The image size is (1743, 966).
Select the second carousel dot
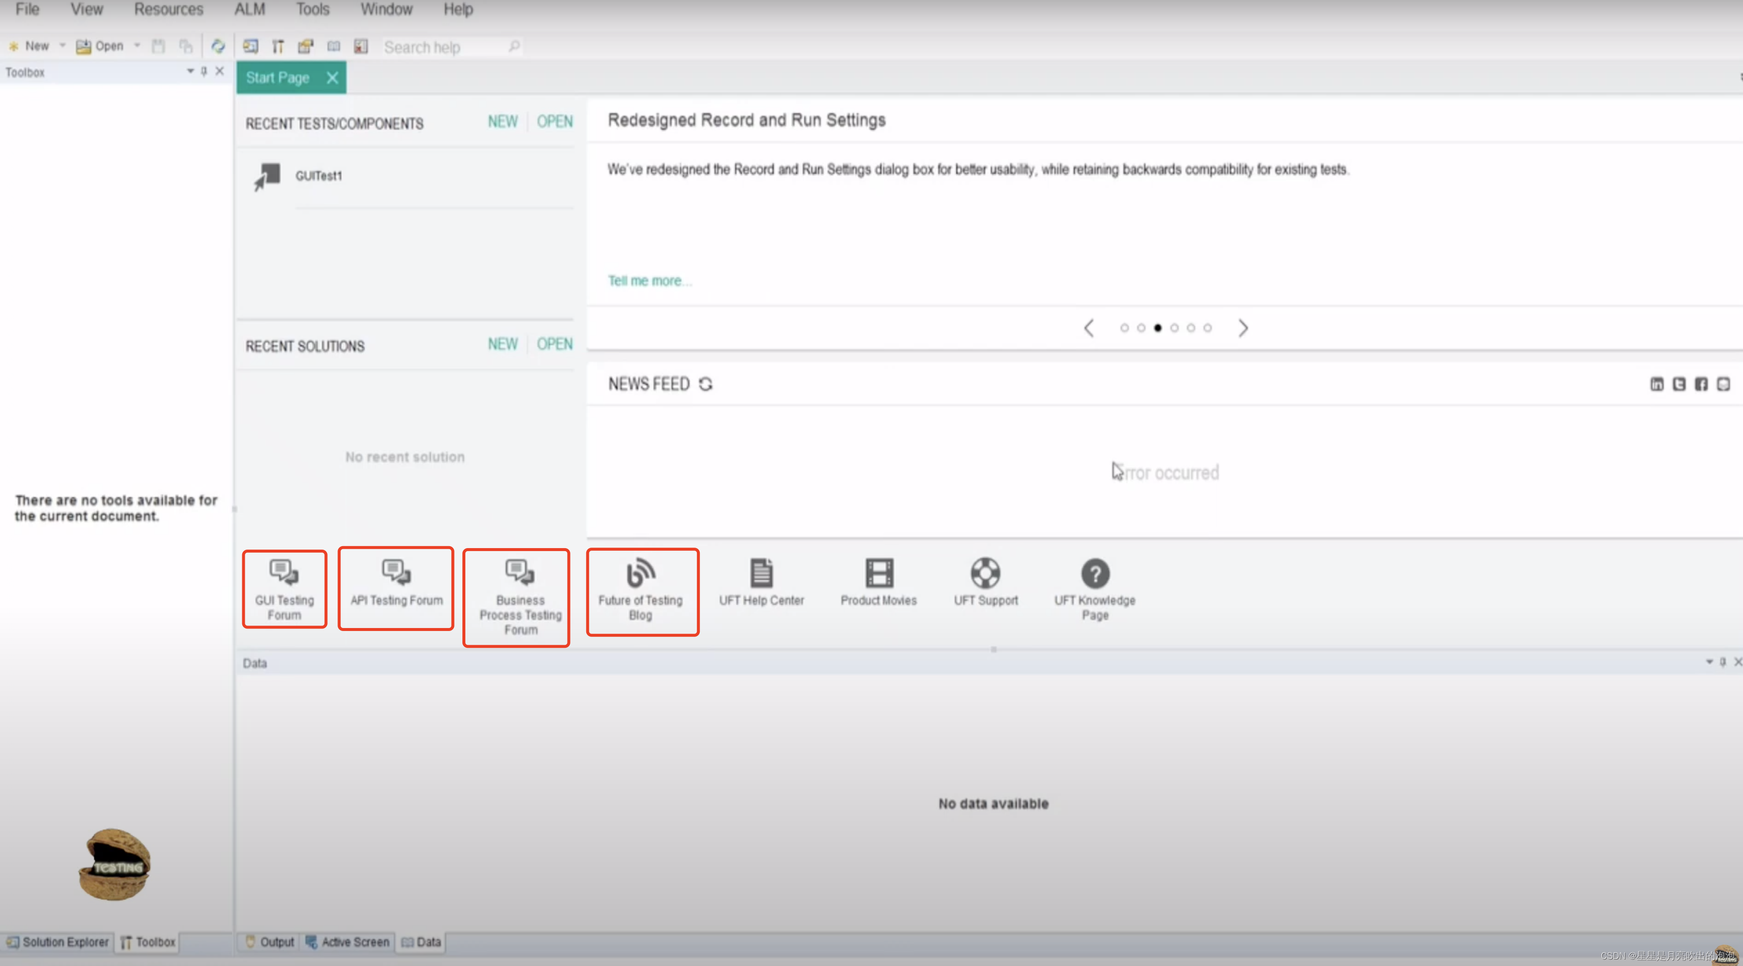[x=1141, y=328]
